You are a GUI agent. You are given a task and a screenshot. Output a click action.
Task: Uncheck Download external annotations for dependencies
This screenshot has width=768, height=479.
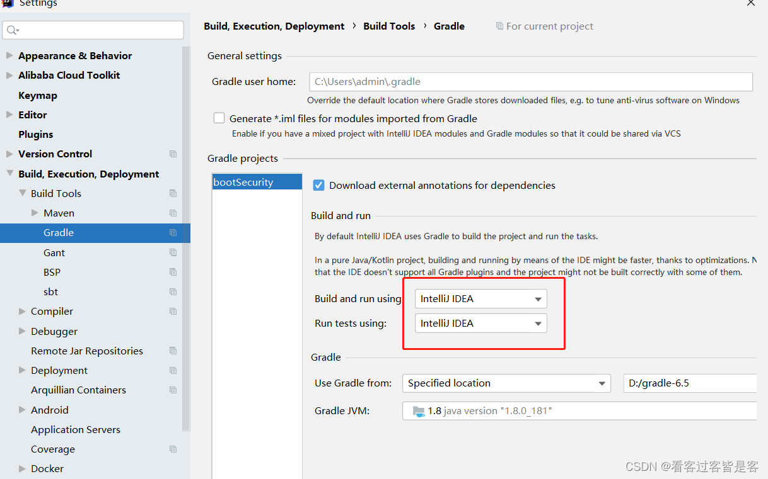point(318,185)
